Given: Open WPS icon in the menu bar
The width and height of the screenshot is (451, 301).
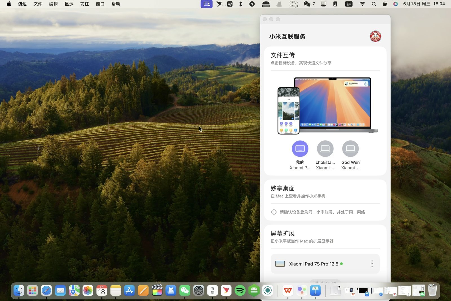Looking at the screenshot, I should tap(230, 4).
